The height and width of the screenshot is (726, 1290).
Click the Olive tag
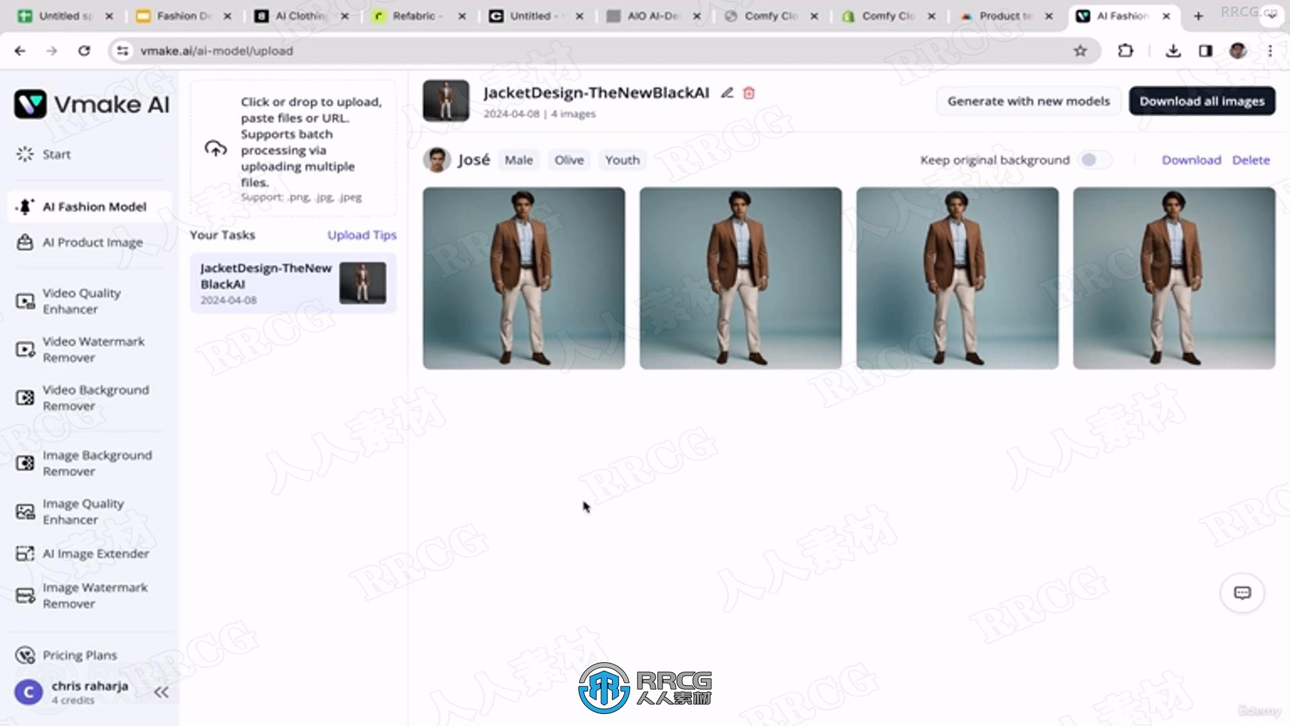click(569, 160)
